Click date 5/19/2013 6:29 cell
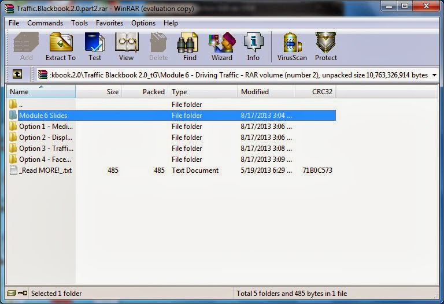 [x=266, y=170]
